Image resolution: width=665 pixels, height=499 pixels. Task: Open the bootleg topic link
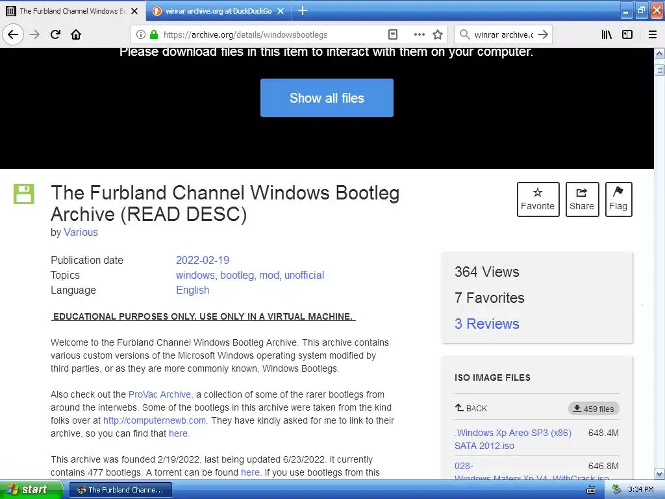coord(236,275)
